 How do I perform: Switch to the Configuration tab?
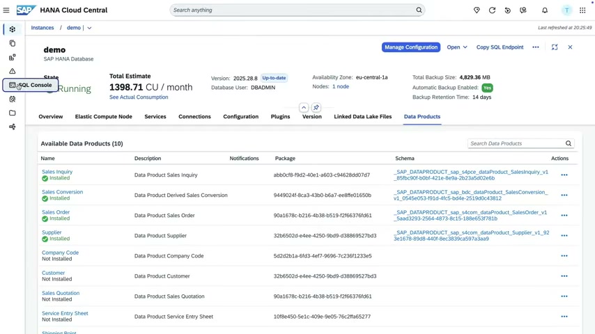(x=240, y=116)
